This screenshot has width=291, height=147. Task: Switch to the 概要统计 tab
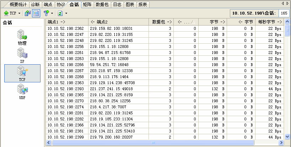point(18,5)
